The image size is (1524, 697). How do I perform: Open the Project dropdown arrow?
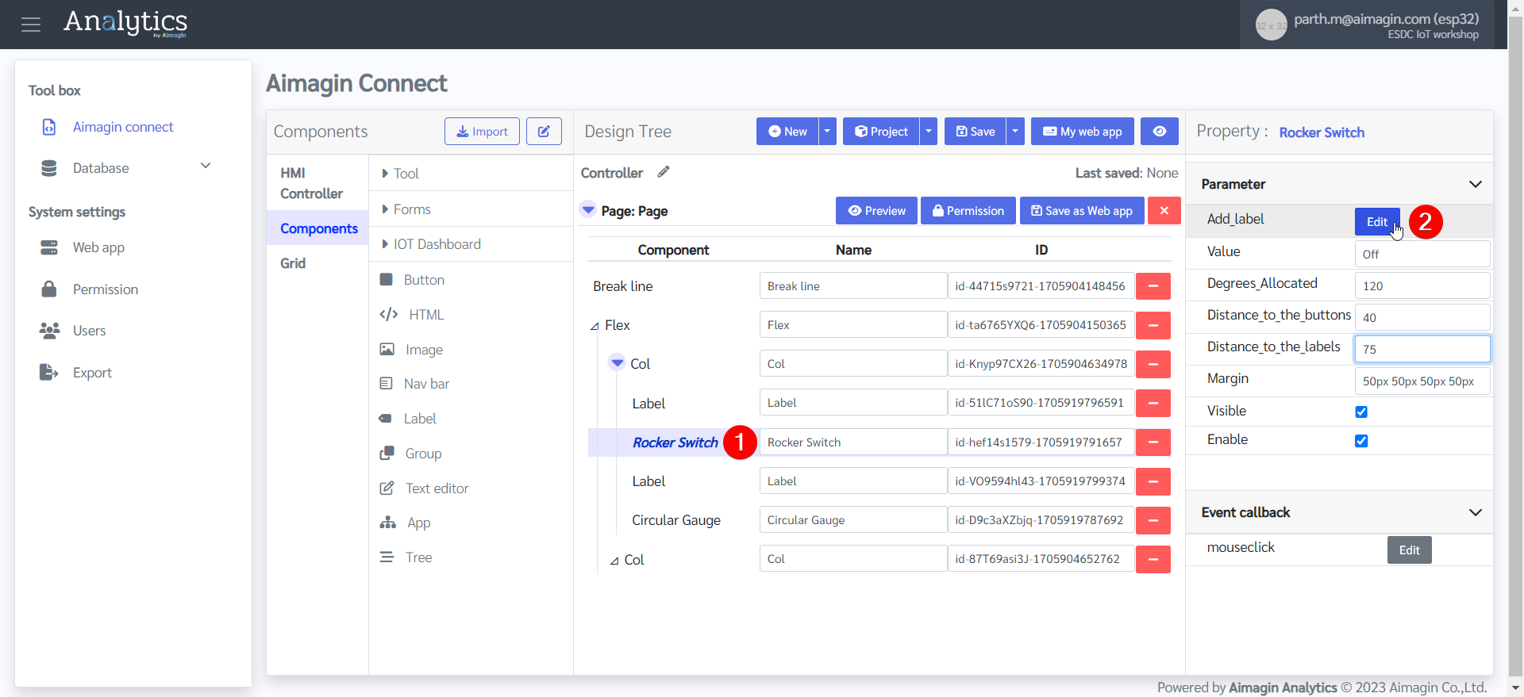coord(928,132)
